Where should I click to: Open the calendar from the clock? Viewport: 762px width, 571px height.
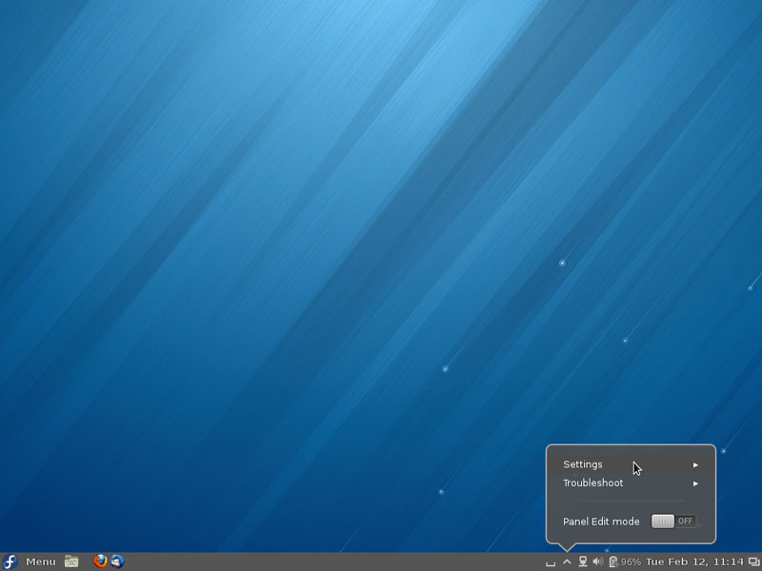click(x=695, y=561)
